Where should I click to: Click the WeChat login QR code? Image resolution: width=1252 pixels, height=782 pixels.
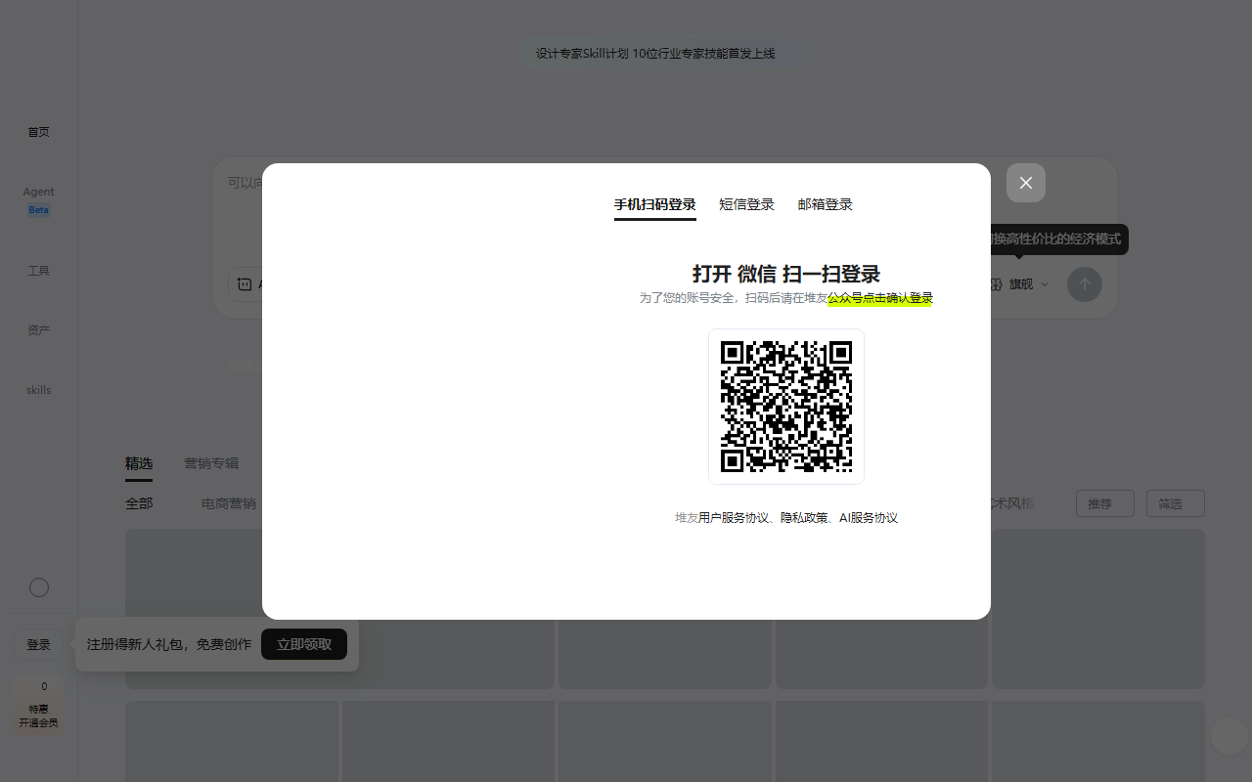coord(786,407)
